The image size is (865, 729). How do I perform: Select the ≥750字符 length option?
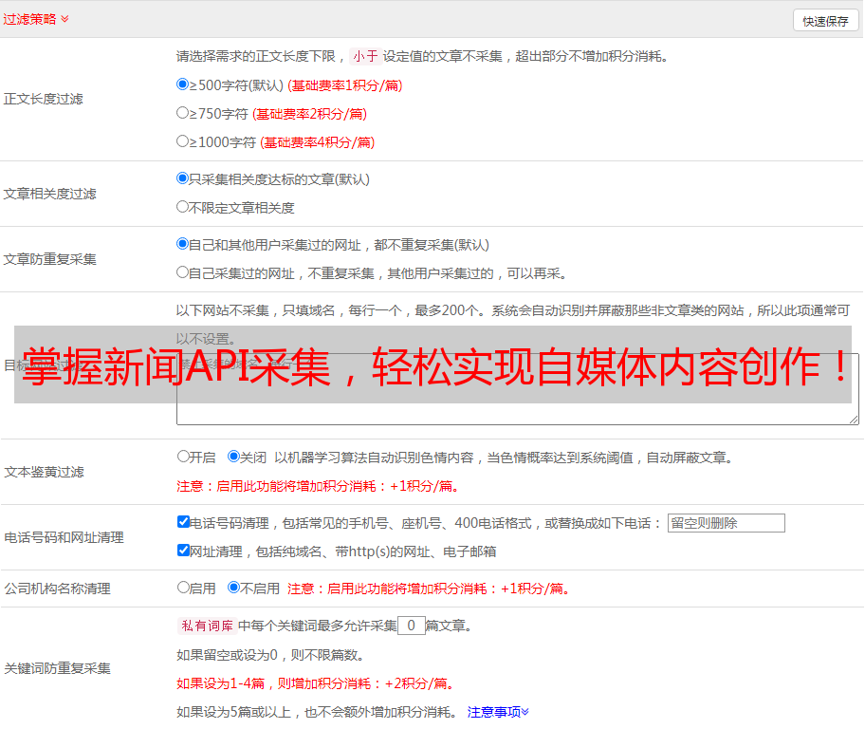[183, 113]
